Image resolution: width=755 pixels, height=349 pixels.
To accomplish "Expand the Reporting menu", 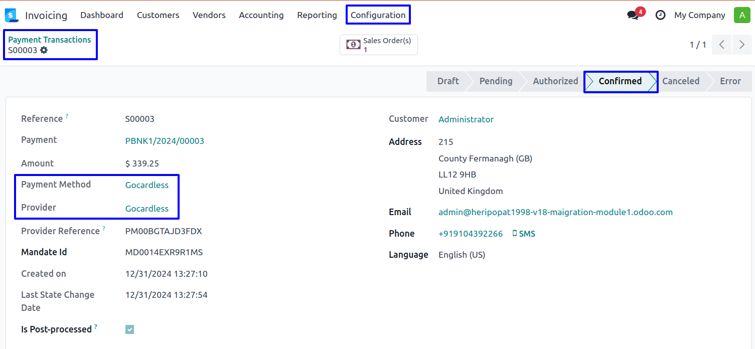I will 317,15.
